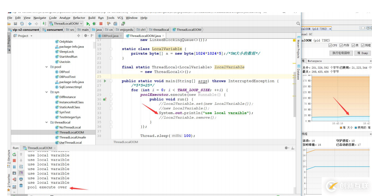Click the Exit icon in Run panel
Screen dimensions: 372x196
[x=14, y=179]
